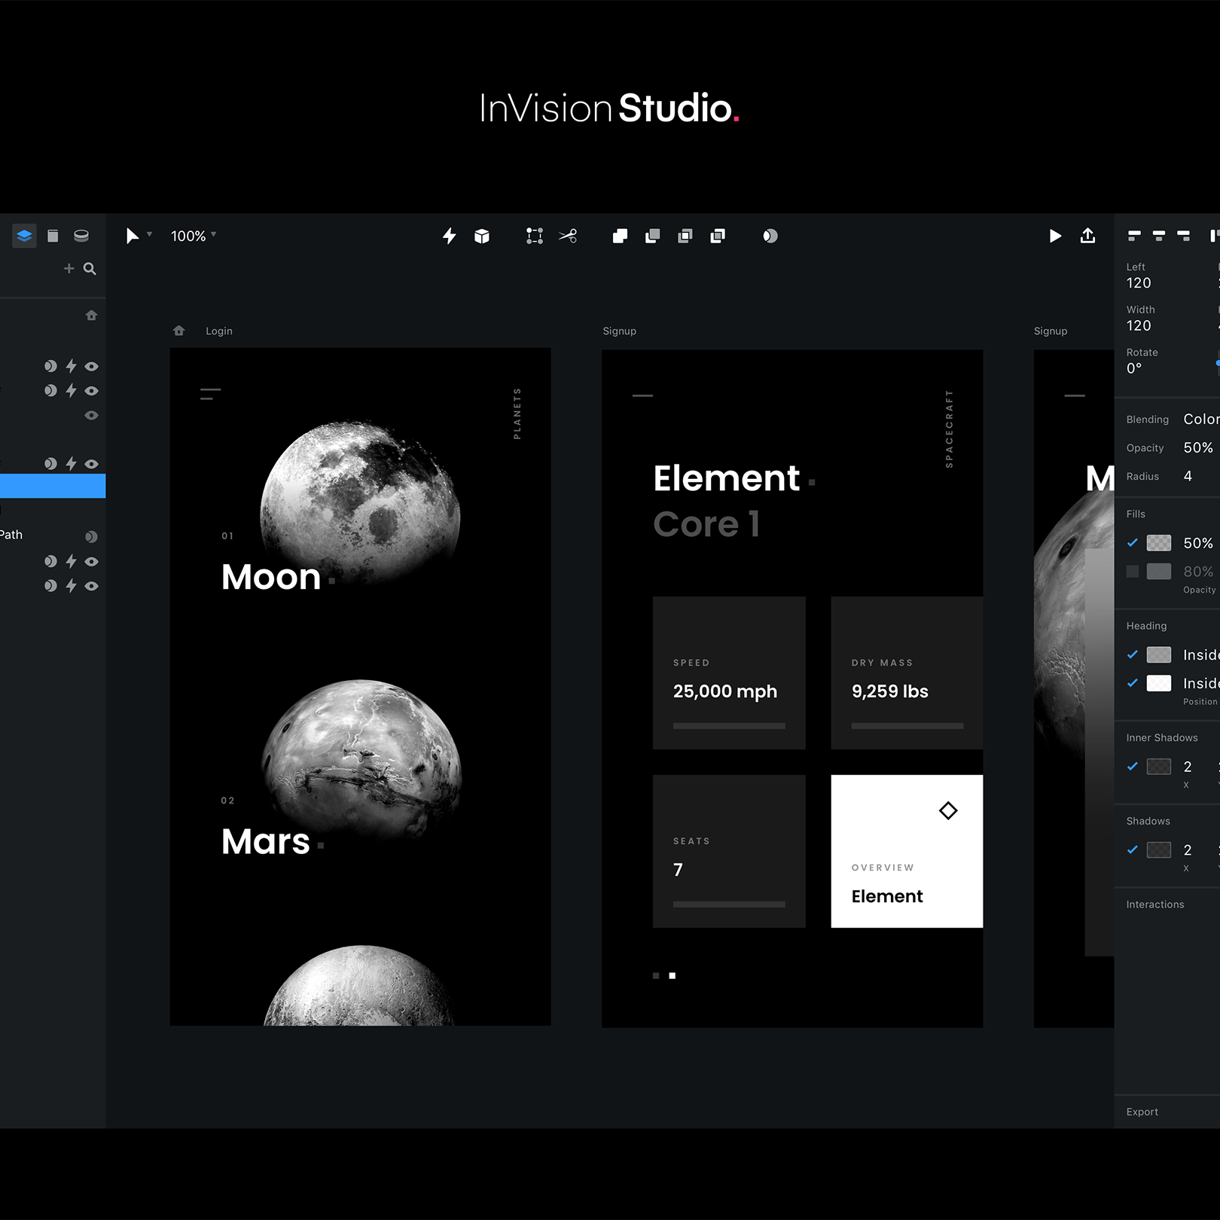Viewport: 1220px width, 1220px height.
Task: Click the mask half-circle toolbar icon
Action: click(x=770, y=236)
